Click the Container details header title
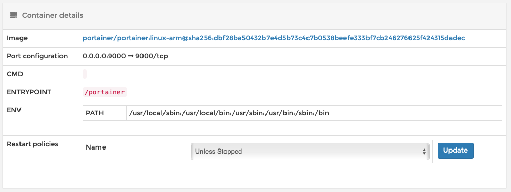This screenshot has width=511, height=192. (52, 15)
